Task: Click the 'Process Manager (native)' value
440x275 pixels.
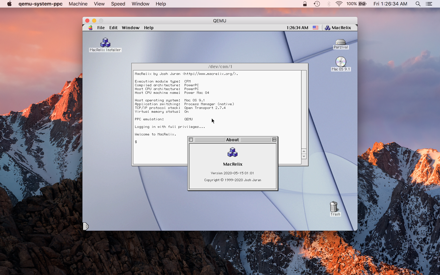Action: pyautogui.click(x=209, y=104)
